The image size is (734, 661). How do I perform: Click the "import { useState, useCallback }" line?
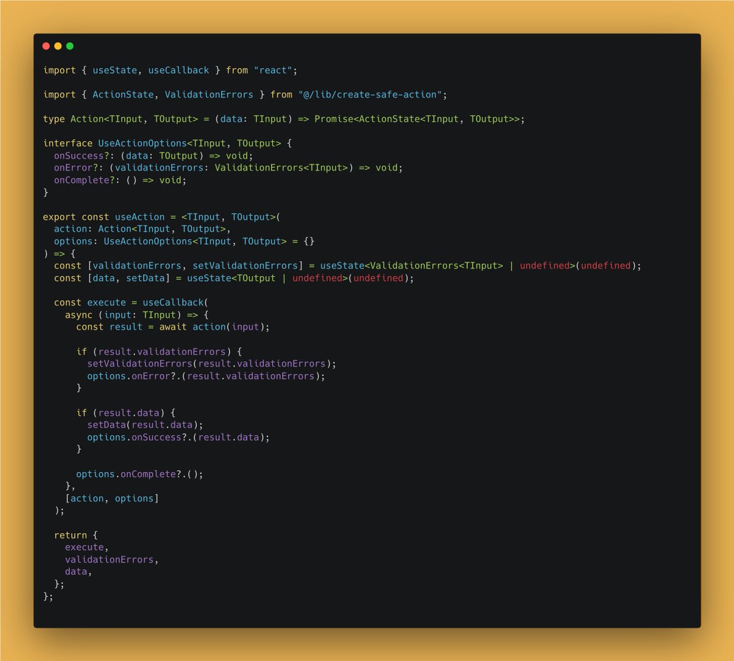(170, 70)
